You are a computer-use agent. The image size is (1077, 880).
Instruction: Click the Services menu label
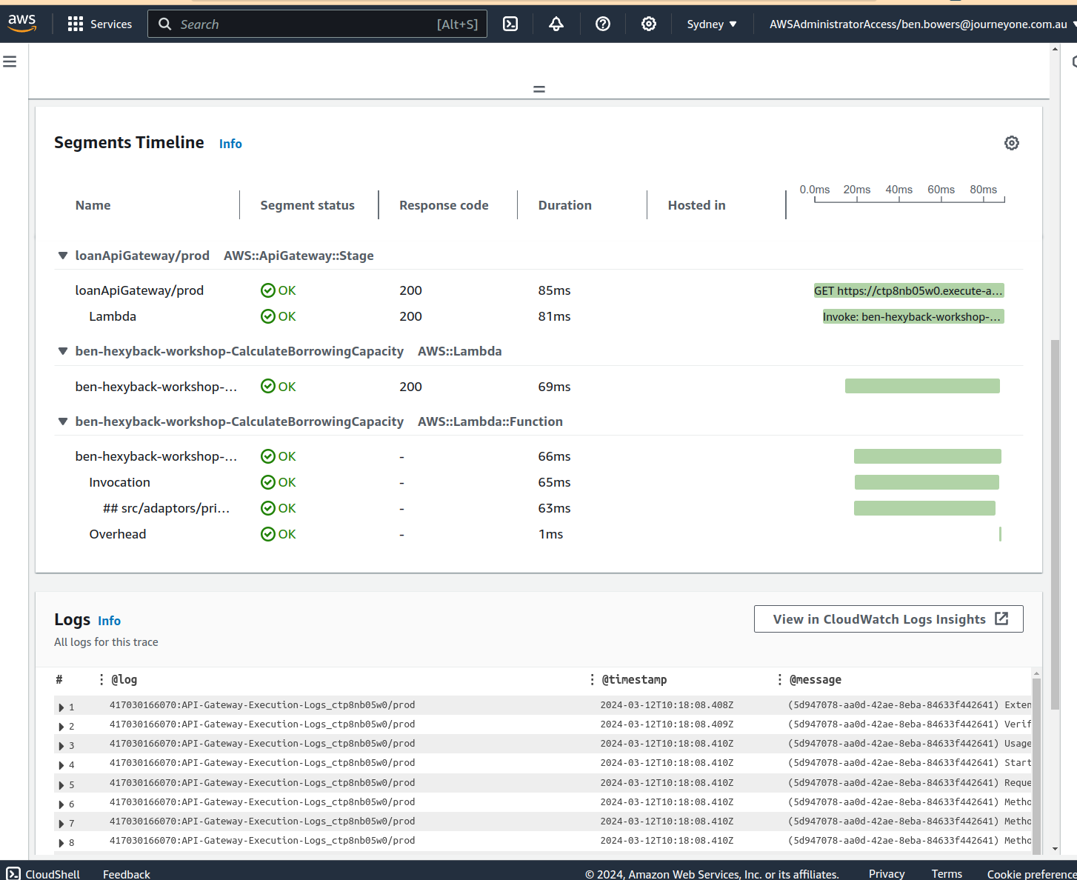[x=111, y=24]
